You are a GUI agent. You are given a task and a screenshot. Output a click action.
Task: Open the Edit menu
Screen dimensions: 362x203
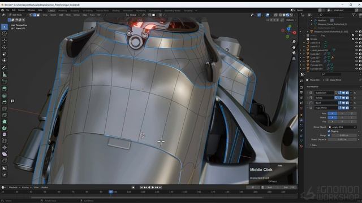[x=14, y=10]
